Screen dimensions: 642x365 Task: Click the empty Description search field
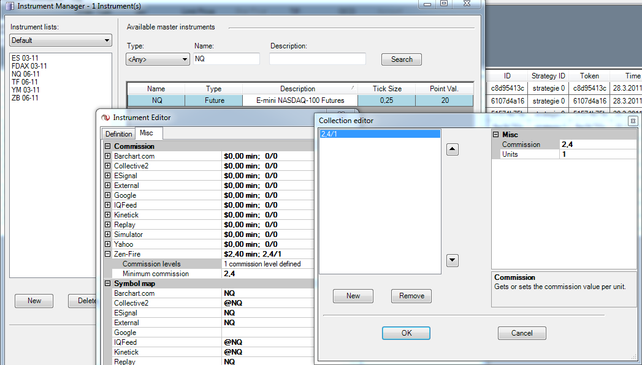[x=317, y=59]
